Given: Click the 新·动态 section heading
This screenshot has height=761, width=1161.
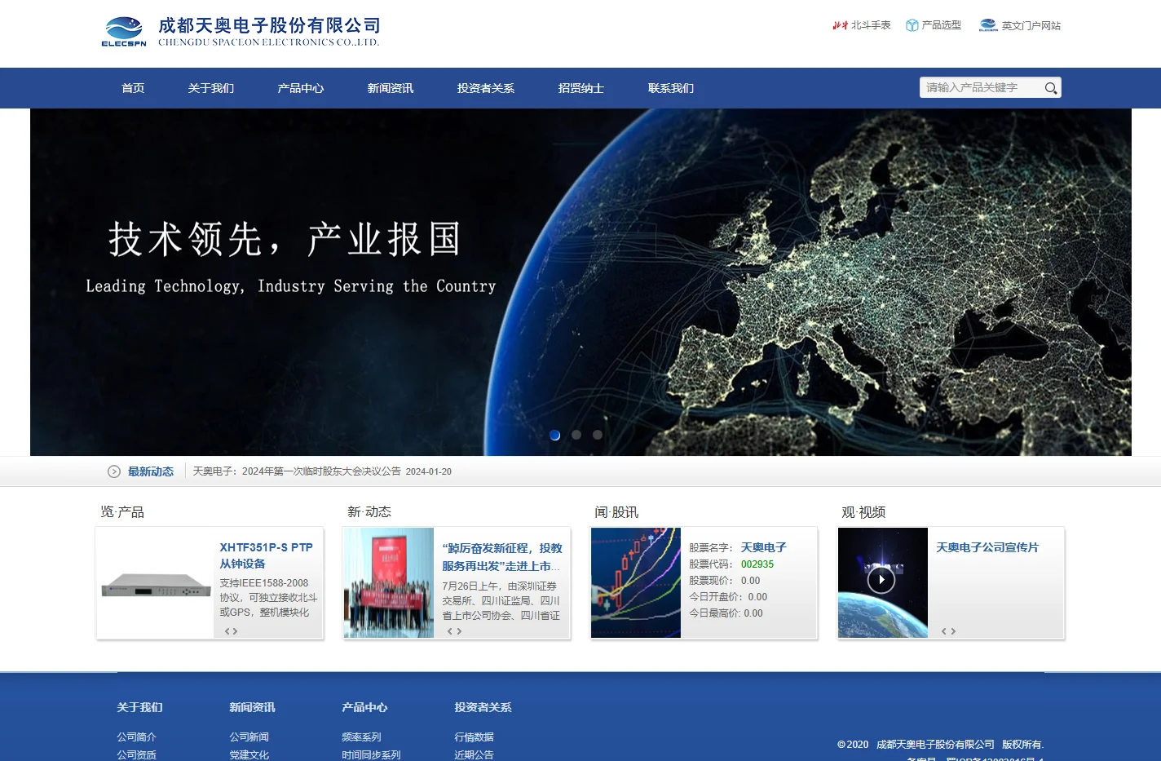Looking at the screenshot, I should coord(369,512).
